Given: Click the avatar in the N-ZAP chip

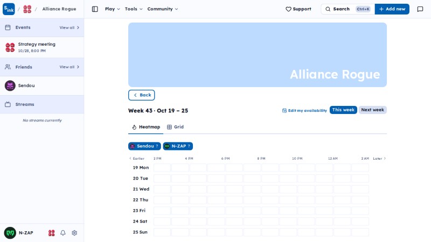Looking at the screenshot, I should click(167, 146).
